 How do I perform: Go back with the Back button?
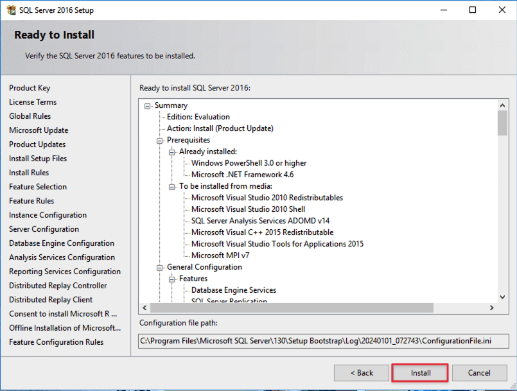click(361, 373)
